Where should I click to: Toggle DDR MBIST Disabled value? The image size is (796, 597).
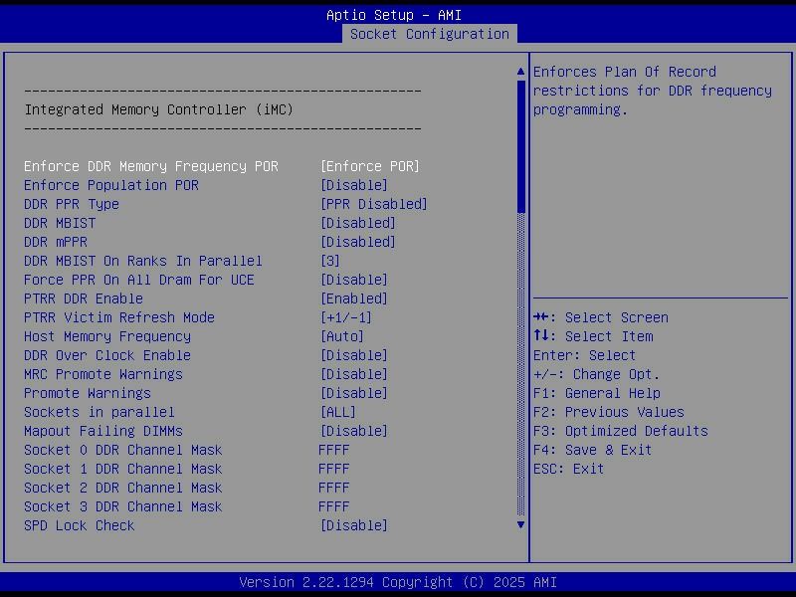tap(358, 223)
